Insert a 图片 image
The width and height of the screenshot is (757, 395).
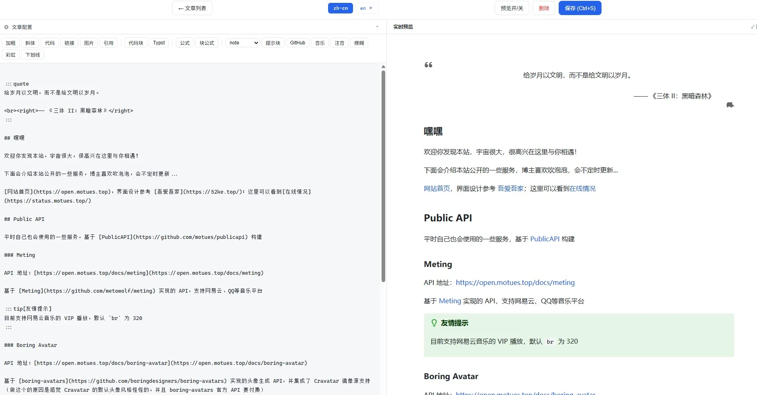tap(89, 43)
